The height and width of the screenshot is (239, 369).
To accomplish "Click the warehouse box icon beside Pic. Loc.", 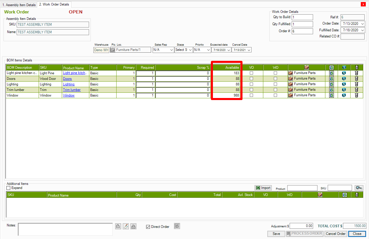I will (x=113, y=50).
